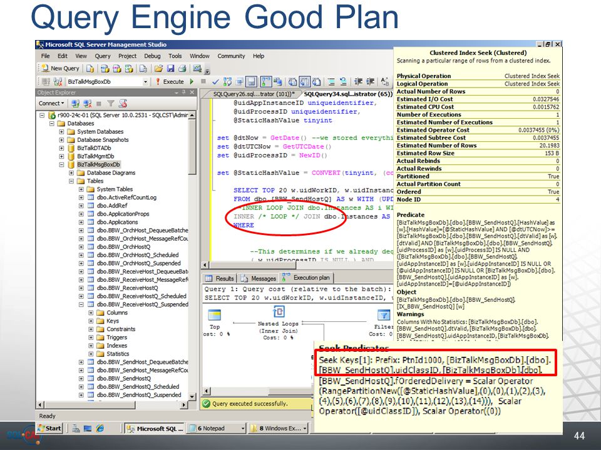601x450 pixels.
Task: Open a Database Engine Query
Action: [x=90, y=69]
